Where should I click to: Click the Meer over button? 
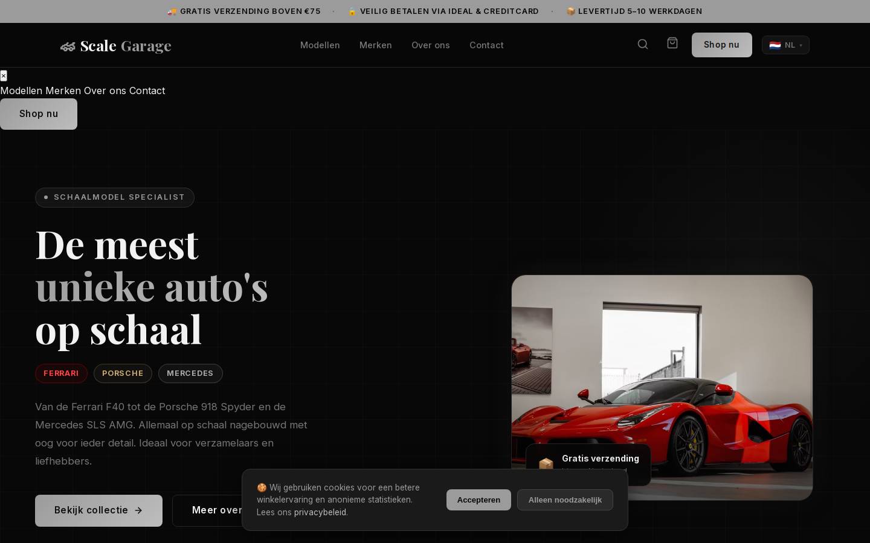(207, 510)
